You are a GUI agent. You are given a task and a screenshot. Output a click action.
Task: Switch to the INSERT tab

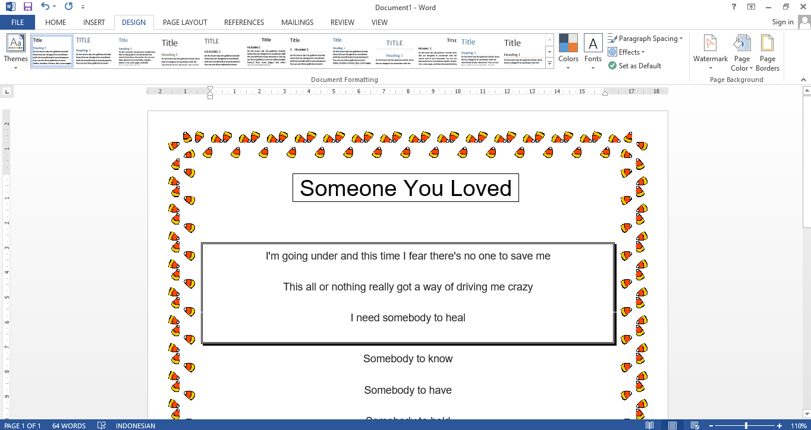pyautogui.click(x=94, y=23)
